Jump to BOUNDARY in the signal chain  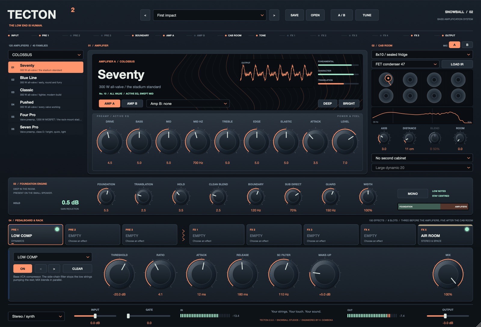(140, 35)
